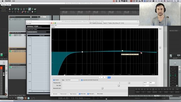Click the Reset defaults button
The image size is (181, 102).
point(73,94)
